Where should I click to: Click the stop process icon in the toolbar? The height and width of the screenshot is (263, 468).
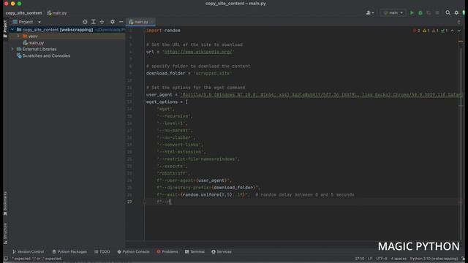pos(437,13)
